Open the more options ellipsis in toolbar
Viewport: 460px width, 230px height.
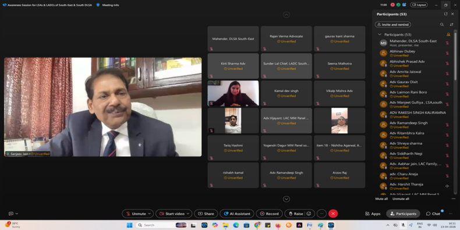tap(321, 214)
